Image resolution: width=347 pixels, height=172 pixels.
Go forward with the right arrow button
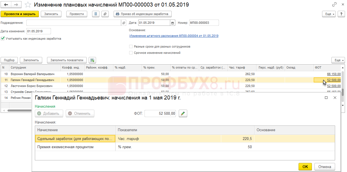[16, 5]
